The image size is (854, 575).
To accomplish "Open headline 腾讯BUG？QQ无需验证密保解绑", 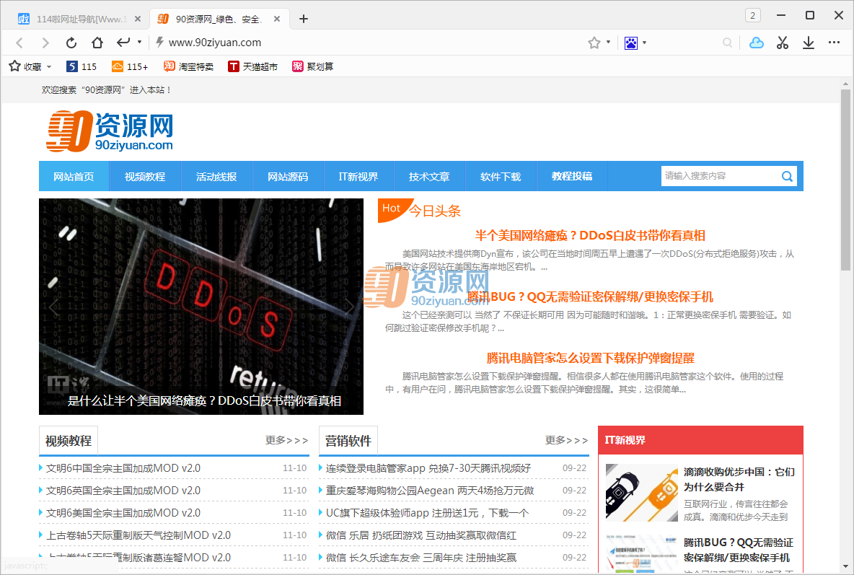I will click(591, 297).
